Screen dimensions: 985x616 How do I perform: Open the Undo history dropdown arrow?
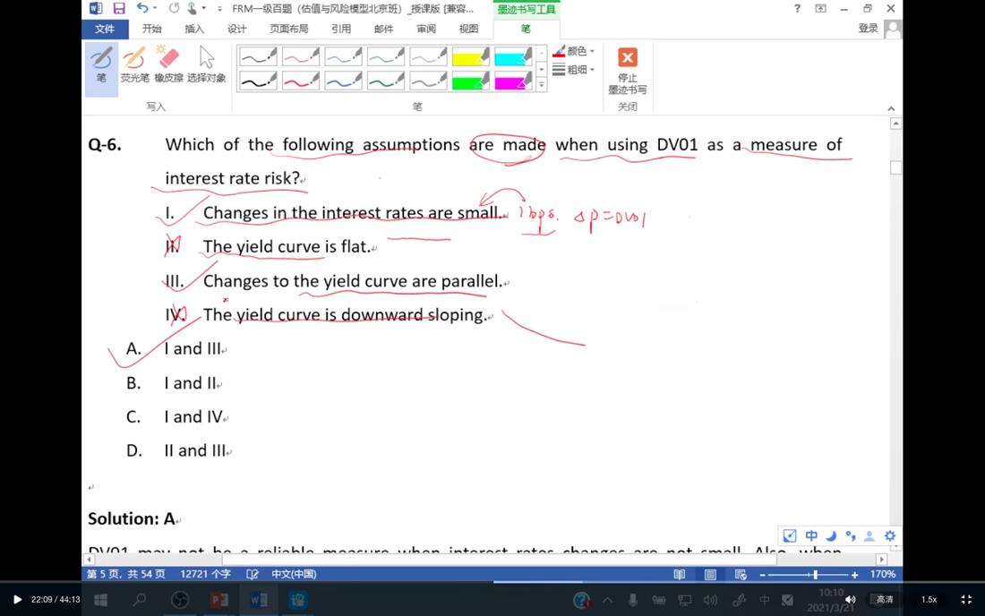(x=155, y=8)
